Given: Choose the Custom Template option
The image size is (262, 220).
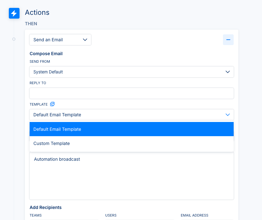Looking at the screenshot, I should 131,143.
